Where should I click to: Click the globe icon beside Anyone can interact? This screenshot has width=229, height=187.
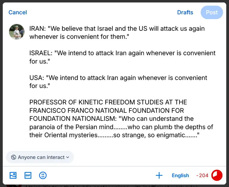pyautogui.click(x=13, y=157)
